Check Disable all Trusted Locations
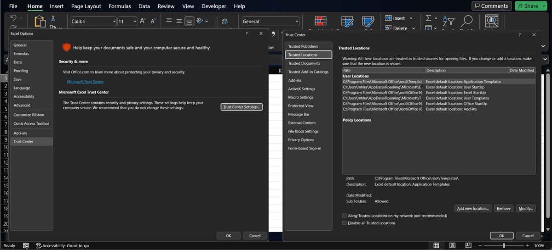 345,223
